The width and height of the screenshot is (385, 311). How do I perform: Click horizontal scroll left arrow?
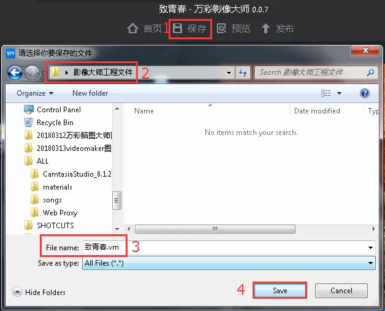click(x=129, y=229)
